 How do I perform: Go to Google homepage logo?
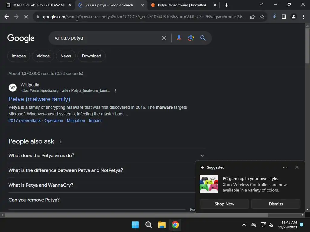(x=21, y=38)
